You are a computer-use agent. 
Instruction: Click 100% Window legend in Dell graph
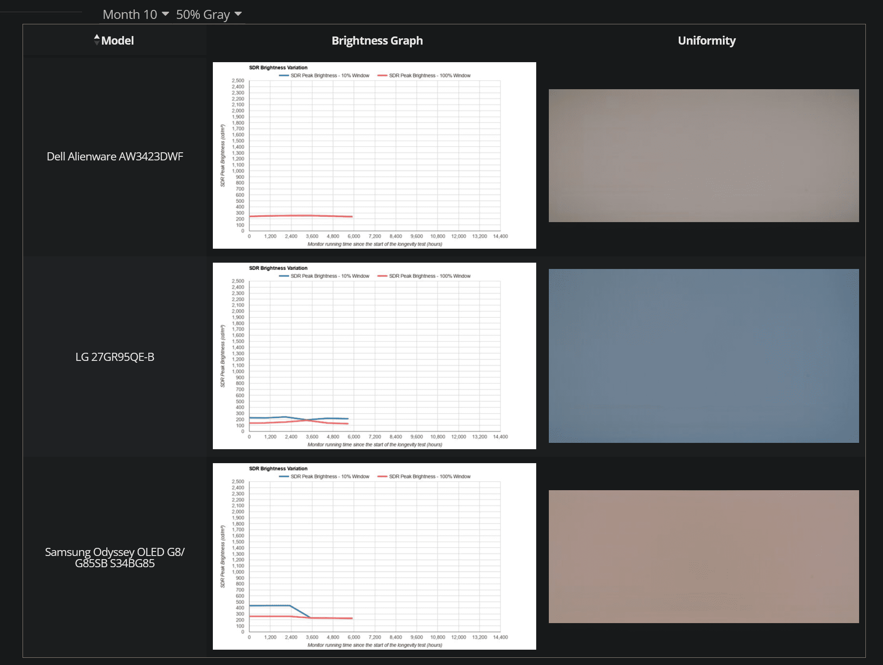pyautogui.click(x=424, y=76)
